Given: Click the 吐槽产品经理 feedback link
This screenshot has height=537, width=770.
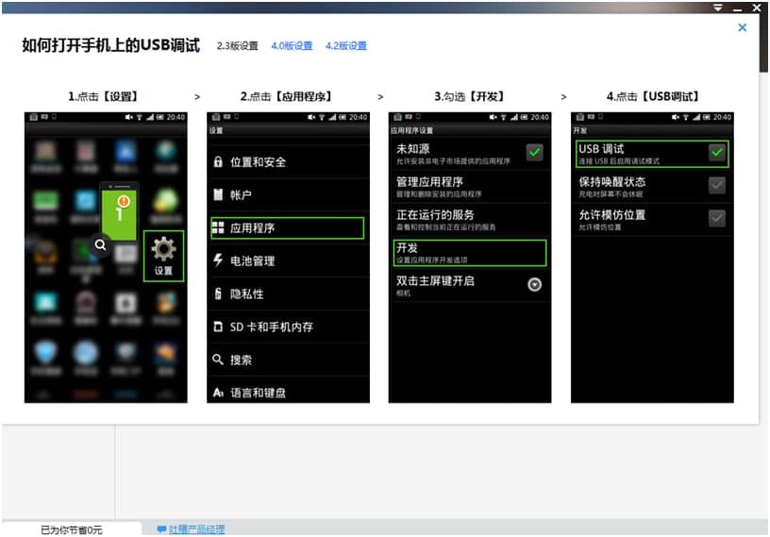Looking at the screenshot, I should (x=196, y=529).
